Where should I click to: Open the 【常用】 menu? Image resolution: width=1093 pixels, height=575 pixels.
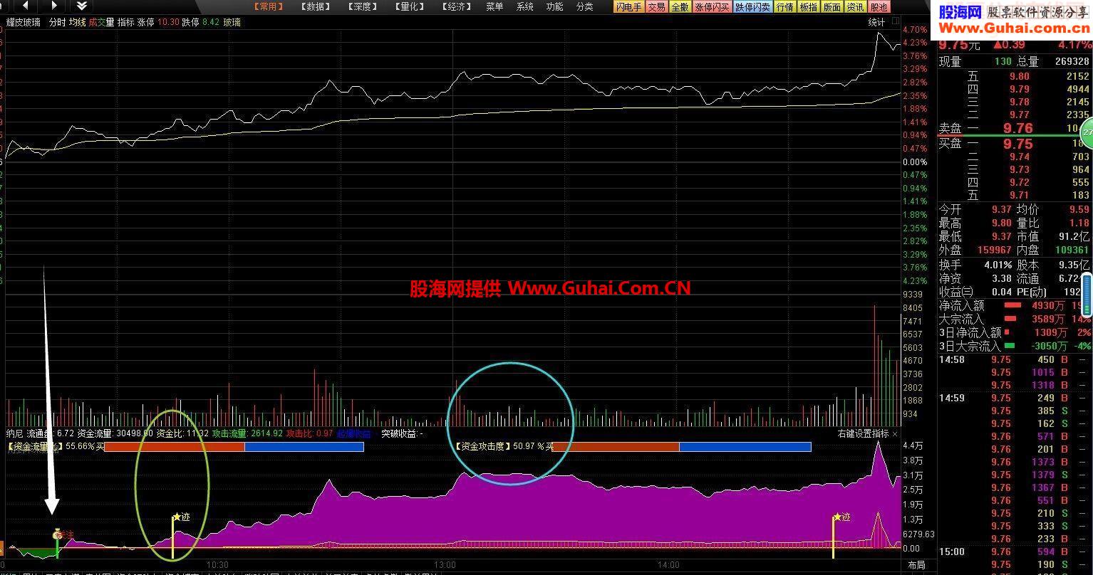click(269, 6)
